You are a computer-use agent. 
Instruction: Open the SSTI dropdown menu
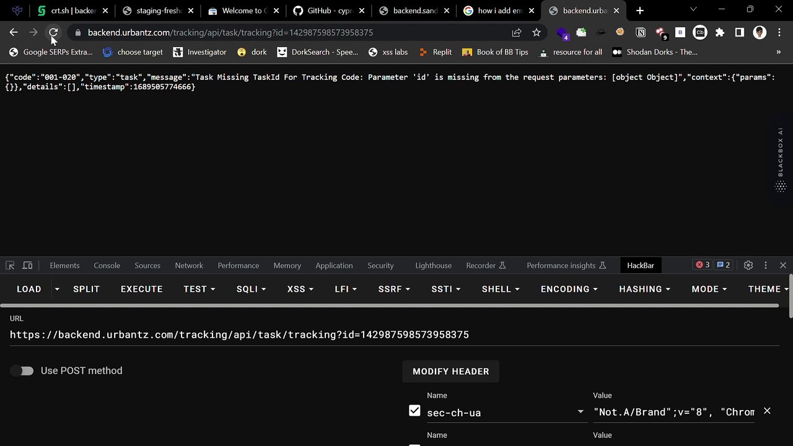pyautogui.click(x=446, y=289)
